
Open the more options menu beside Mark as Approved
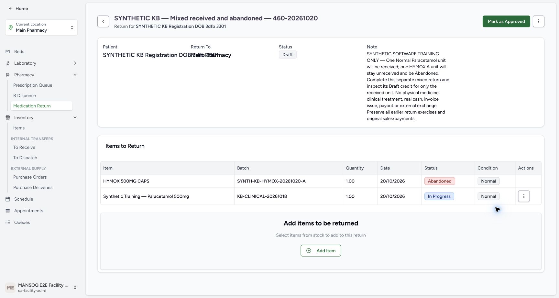coord(539,21)
